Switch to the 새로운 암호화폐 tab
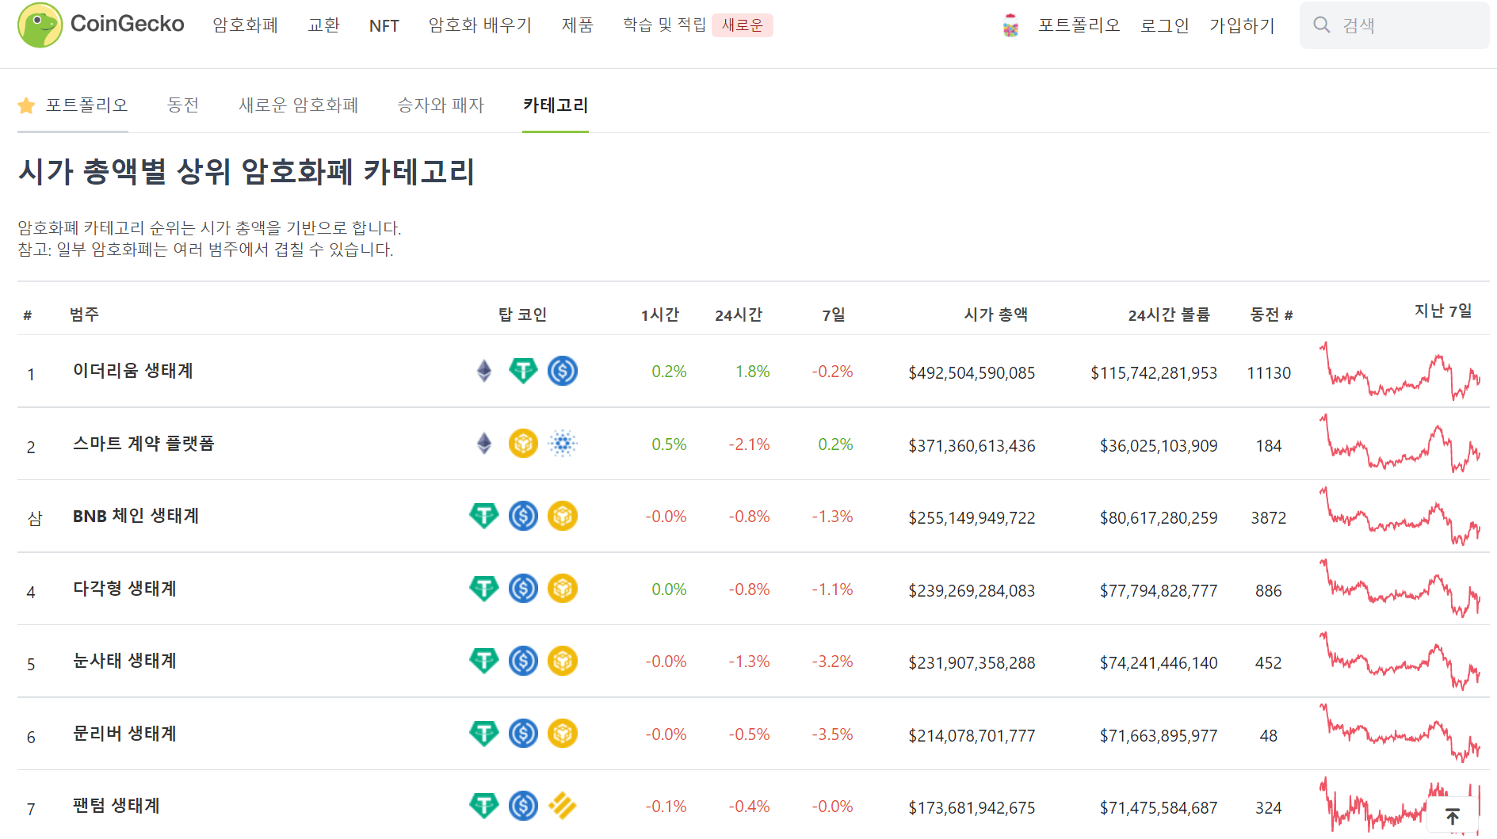 pos(299,105)
